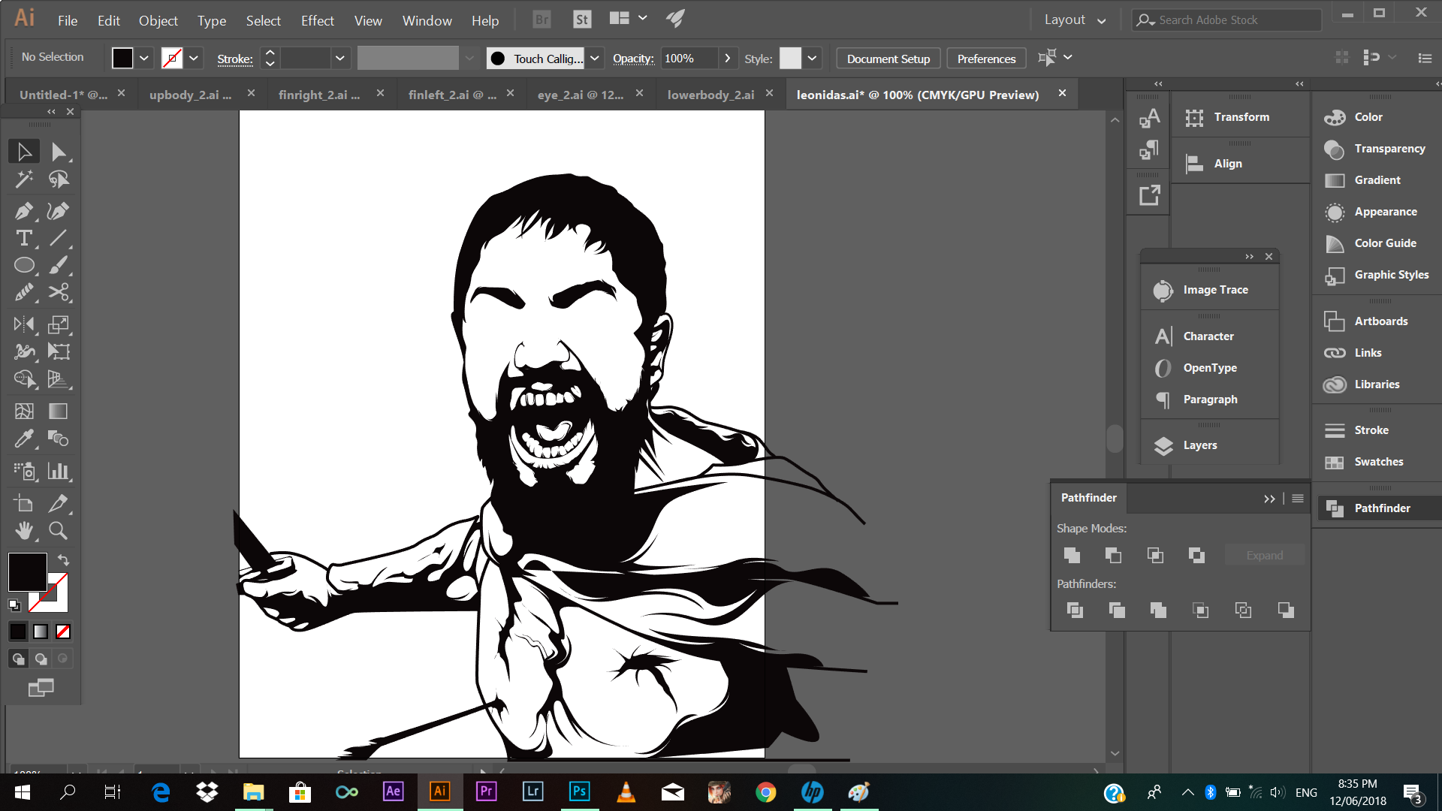Select the Eyedropper tool
This screenshot has height=811, width=1442.
click(x=23, y=439)
